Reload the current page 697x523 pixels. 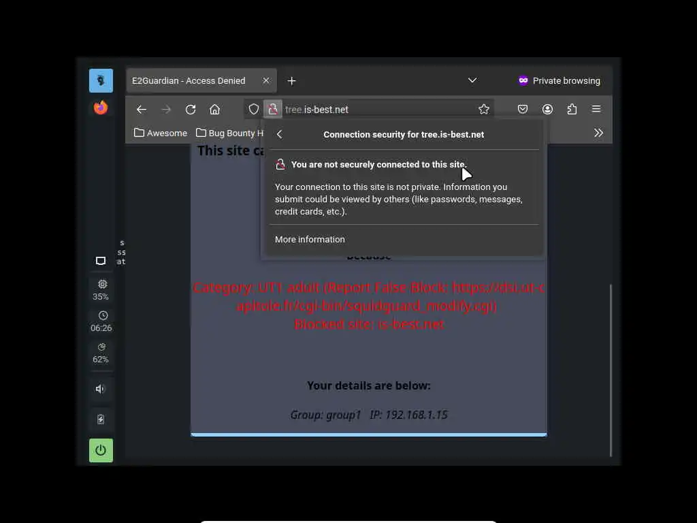point(191,110)
